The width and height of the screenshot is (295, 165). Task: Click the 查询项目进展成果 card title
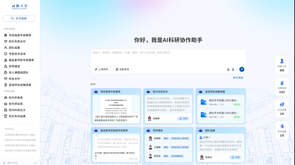pos(215,92)
